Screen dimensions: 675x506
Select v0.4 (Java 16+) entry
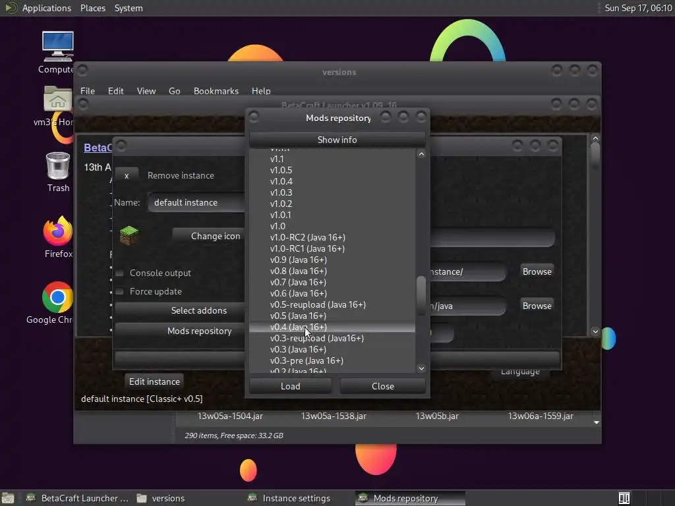(x=332, y=327)
